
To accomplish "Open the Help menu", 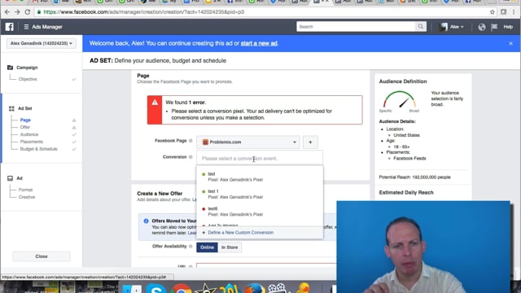I will point(508,27).
